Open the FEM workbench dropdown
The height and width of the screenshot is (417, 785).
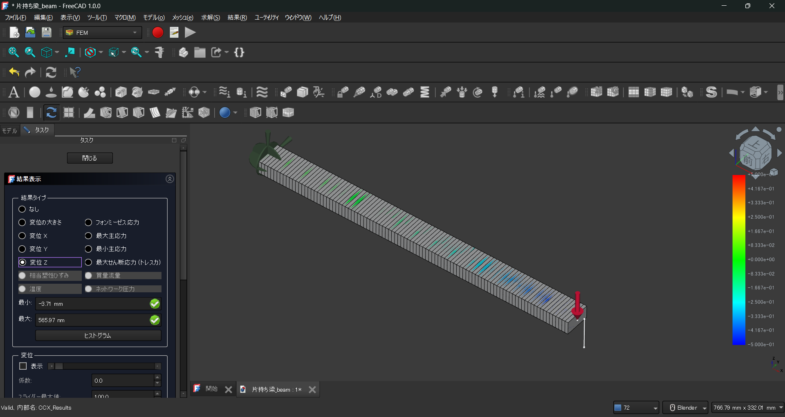(x=102, y=33)
